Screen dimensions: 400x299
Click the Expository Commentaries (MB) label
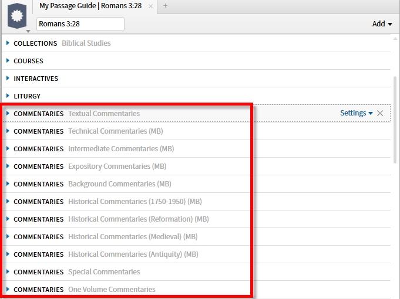pos(117,166)
